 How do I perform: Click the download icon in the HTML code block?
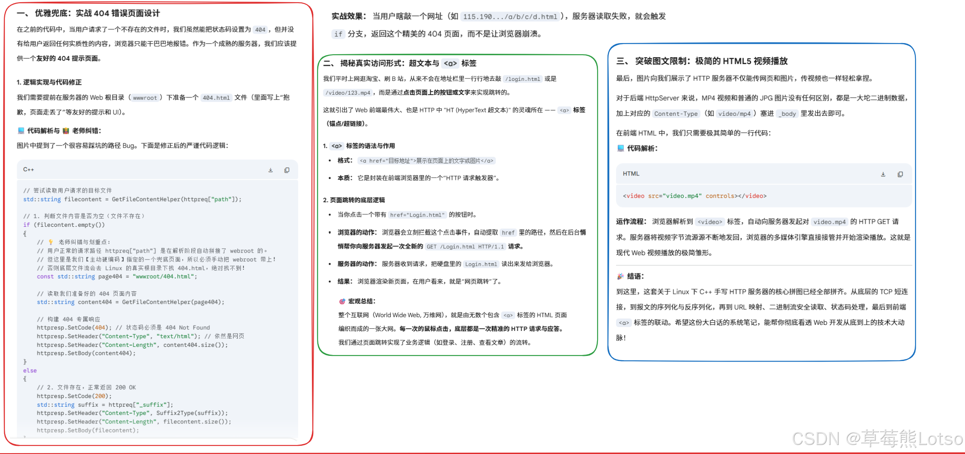click(883, 174)
